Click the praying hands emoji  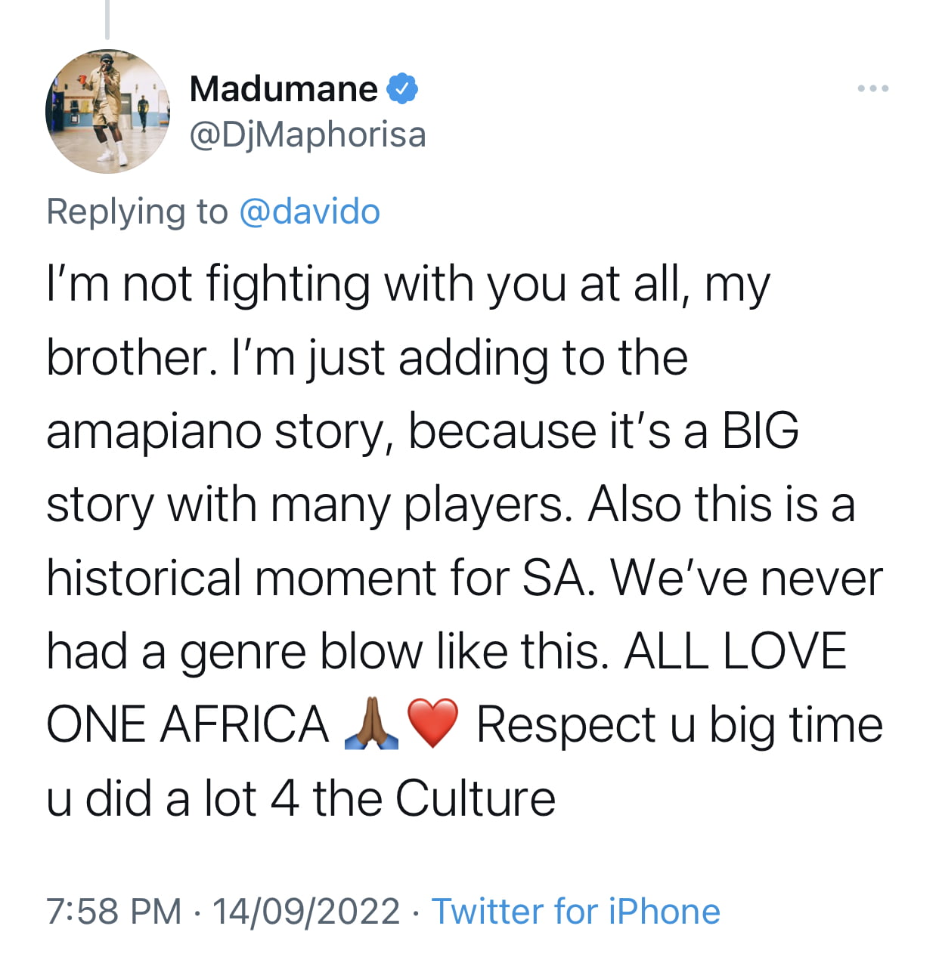[x=371, y=724]
